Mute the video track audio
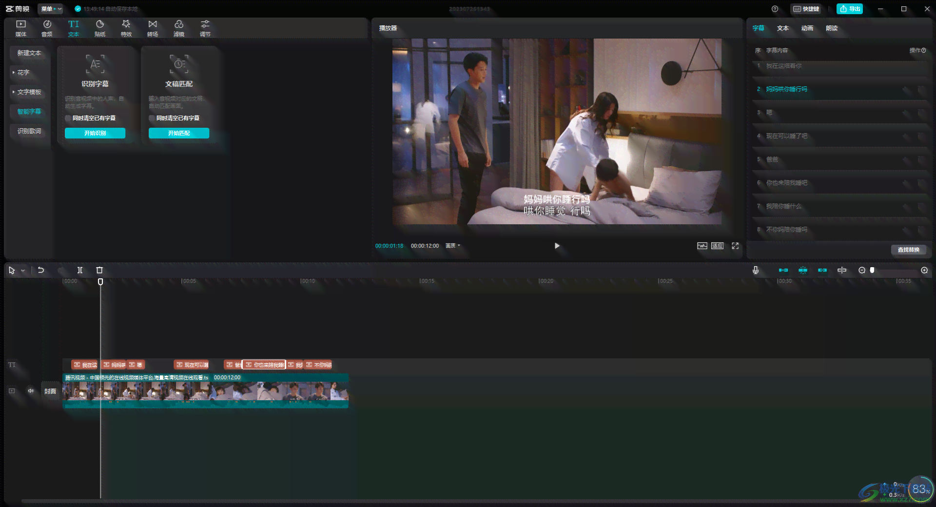936x507 pixels. [31, 391]
